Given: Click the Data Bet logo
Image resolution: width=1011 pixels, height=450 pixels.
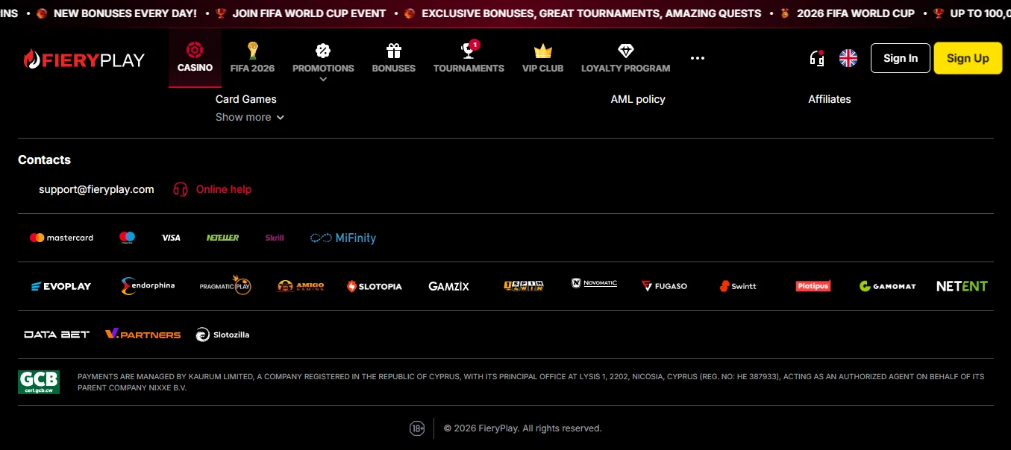Looking at the screenshot, I should click(57, 335).
